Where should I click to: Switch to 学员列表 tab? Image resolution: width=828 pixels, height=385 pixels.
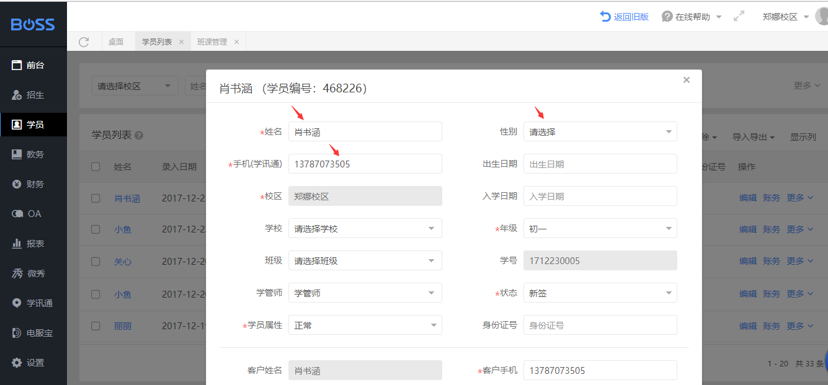157,42
